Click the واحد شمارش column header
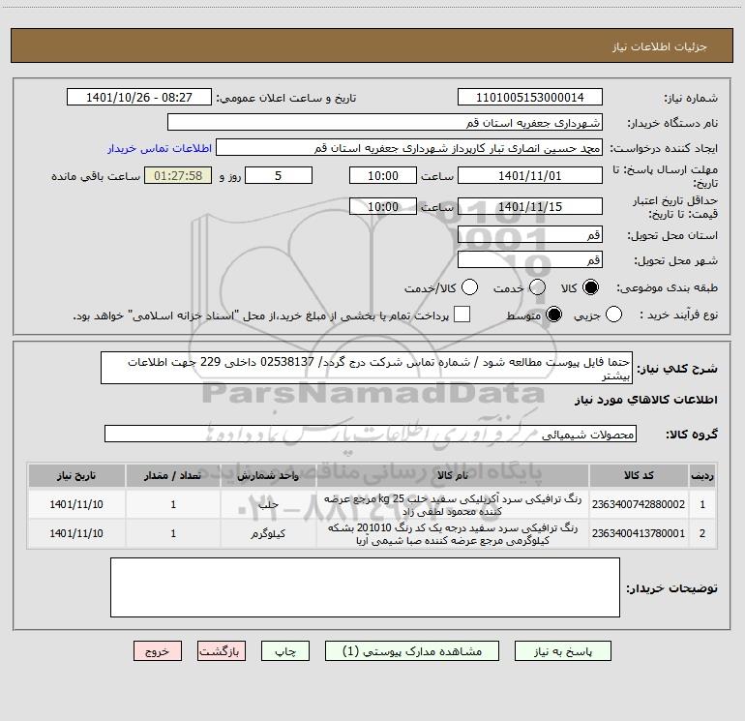745x721 pixels. (268, 476)
